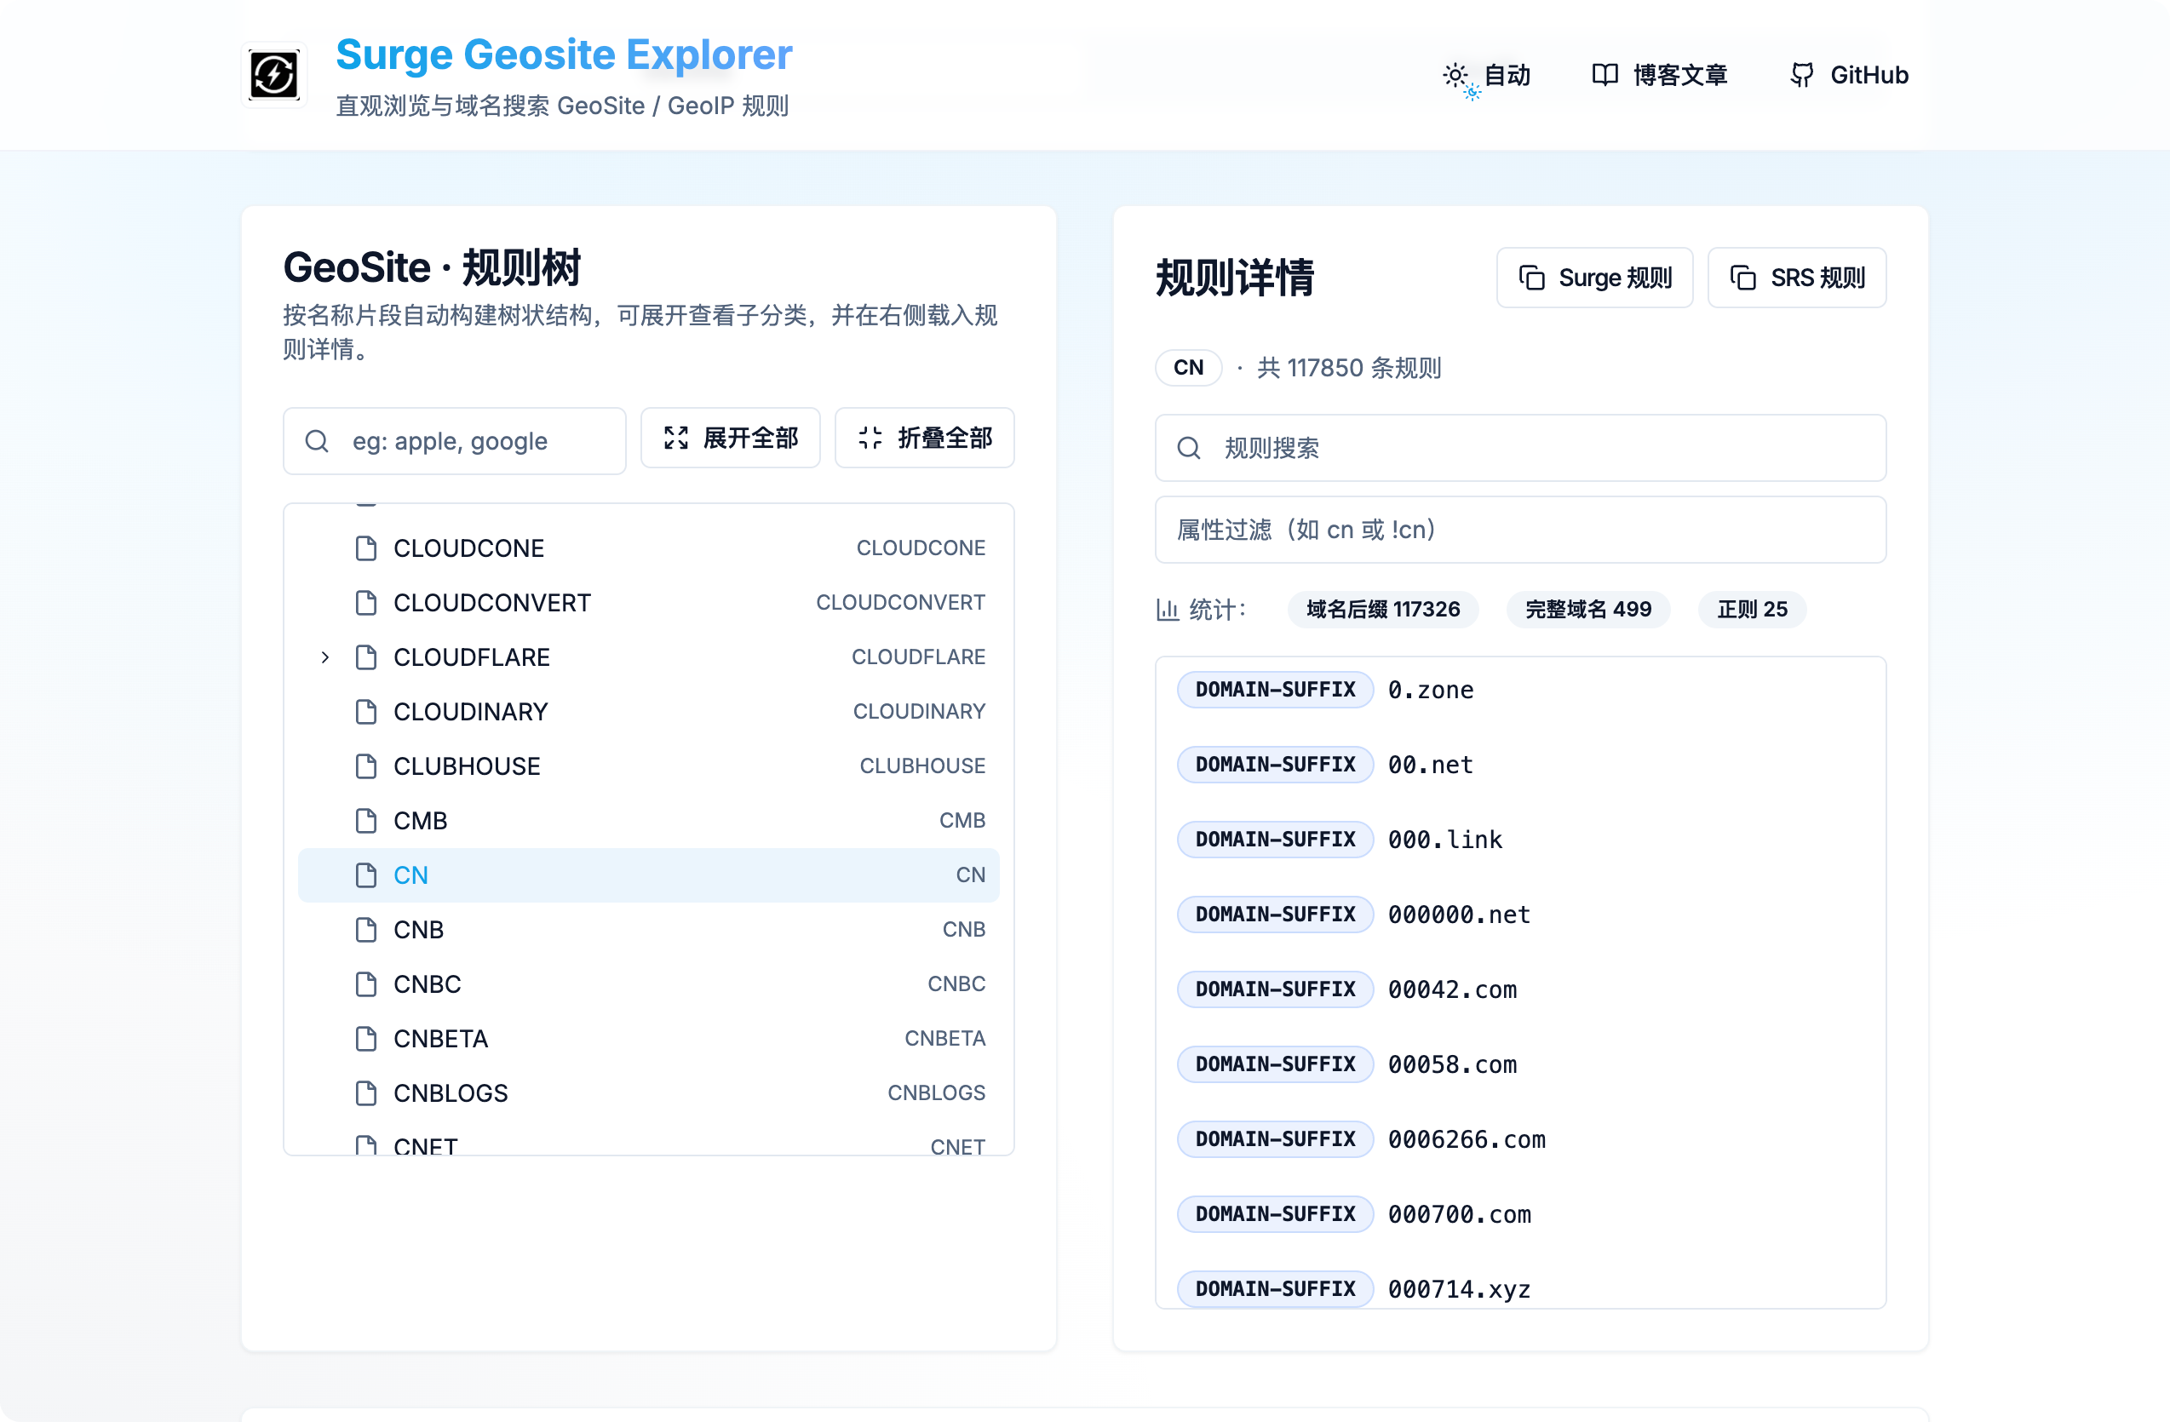Expand the CLOUDFLARE tree node chevron
The height and width of the screenshot is (1422, 2170).
(324, 657)
